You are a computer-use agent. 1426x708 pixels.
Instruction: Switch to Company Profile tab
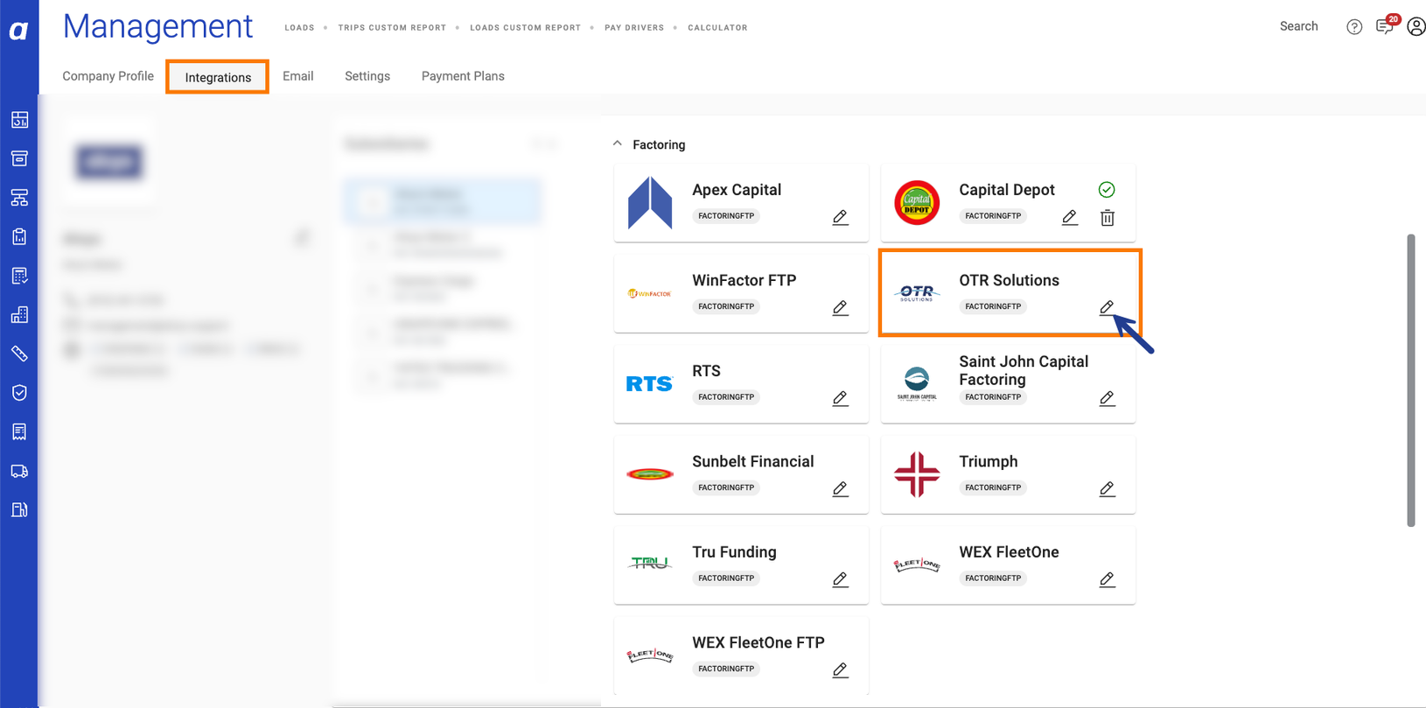(x=108, y=76)
